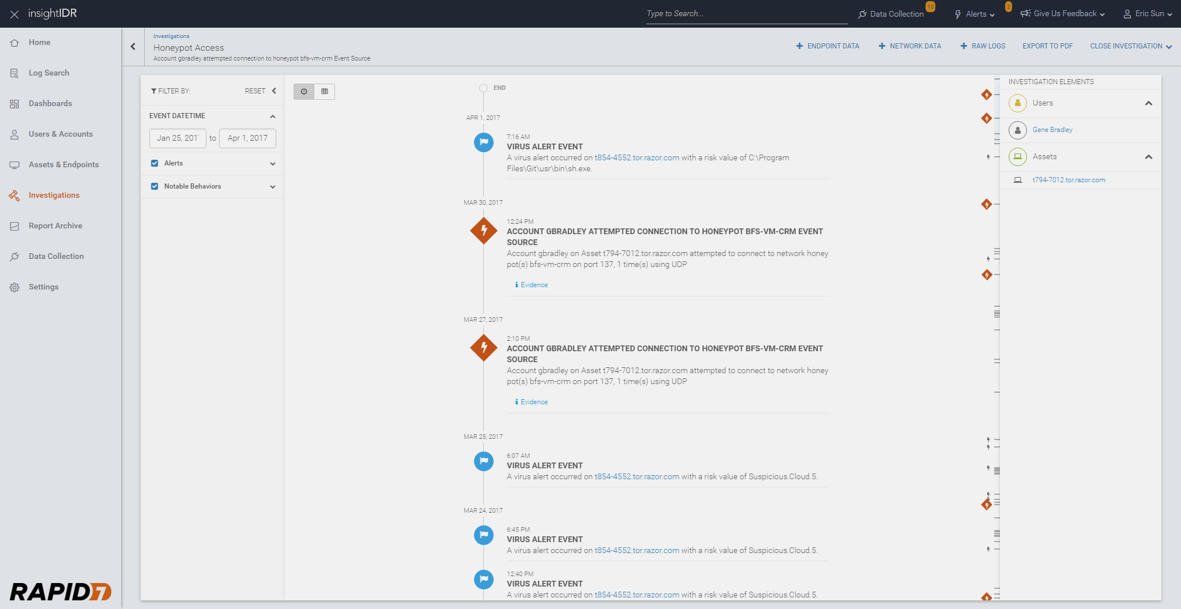Open the Gene Bradley user link

pyautogui.click(x=1052, y=130)
